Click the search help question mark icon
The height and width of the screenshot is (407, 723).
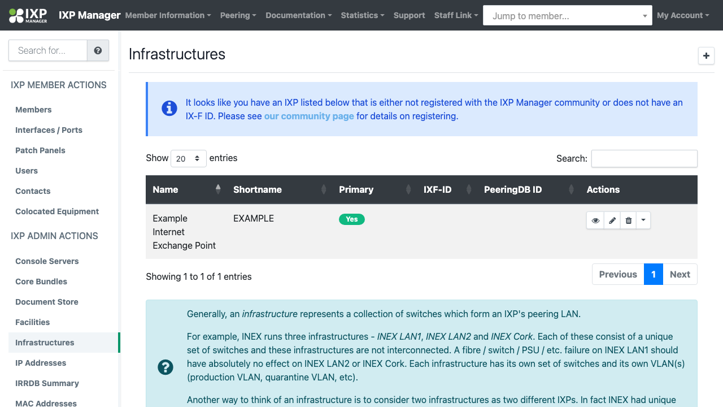click(x=98, y=50)
